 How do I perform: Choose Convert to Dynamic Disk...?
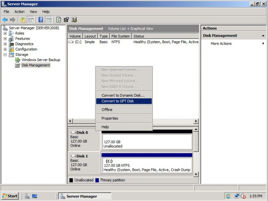[x=124, y=96]
